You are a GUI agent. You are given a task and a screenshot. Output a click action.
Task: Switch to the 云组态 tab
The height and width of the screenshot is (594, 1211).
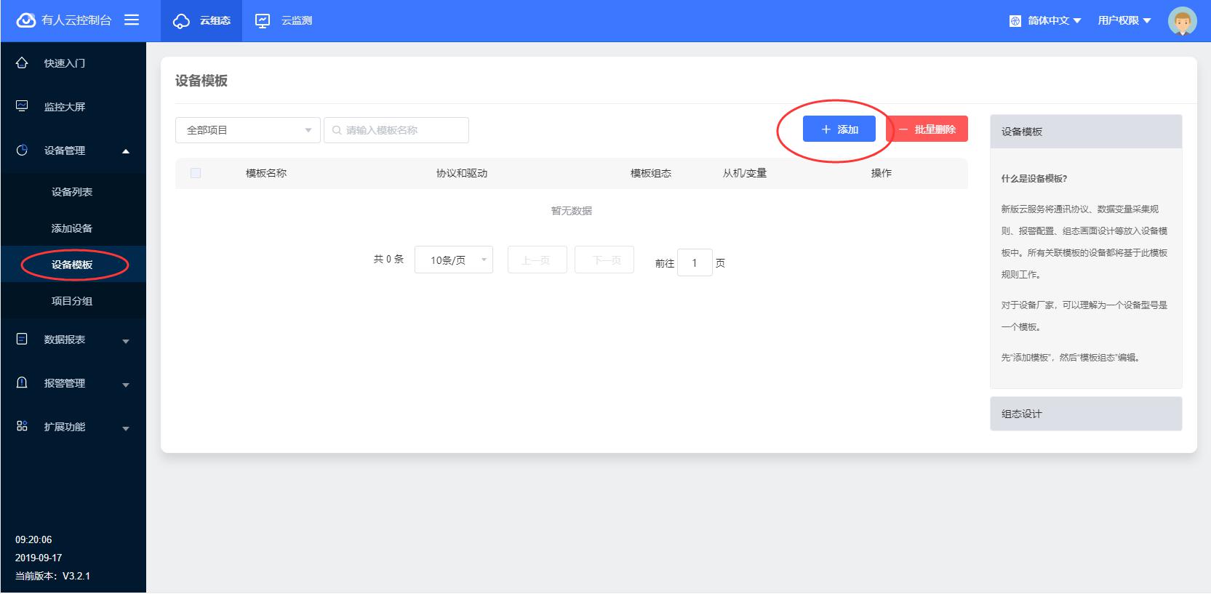pyautogui.click(x=201, y=21)
